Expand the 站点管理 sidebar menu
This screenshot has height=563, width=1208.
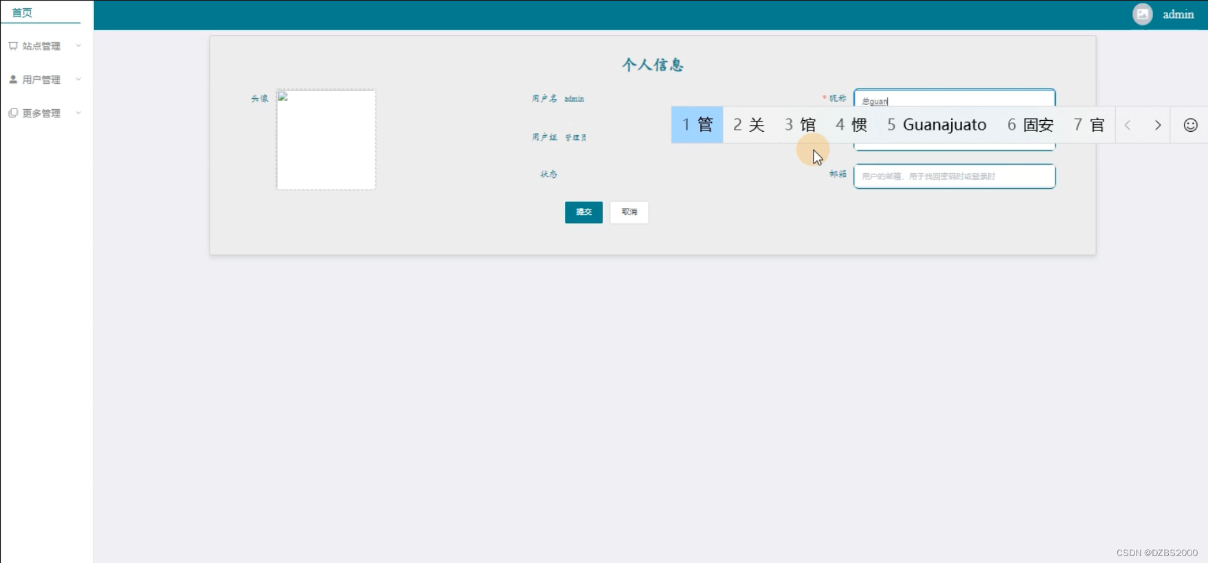point(46,46)
